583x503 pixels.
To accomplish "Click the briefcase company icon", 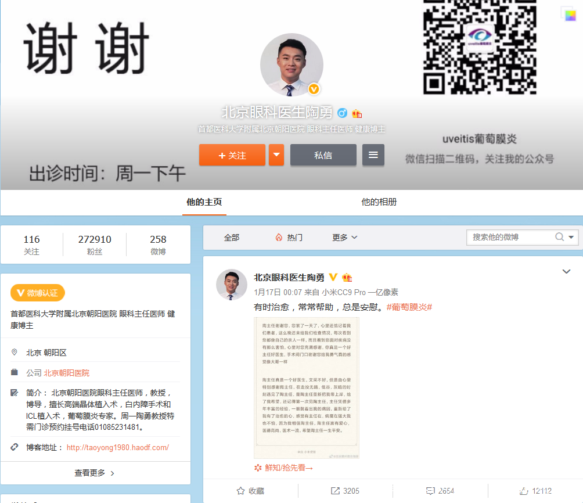I will click(15, 372).
